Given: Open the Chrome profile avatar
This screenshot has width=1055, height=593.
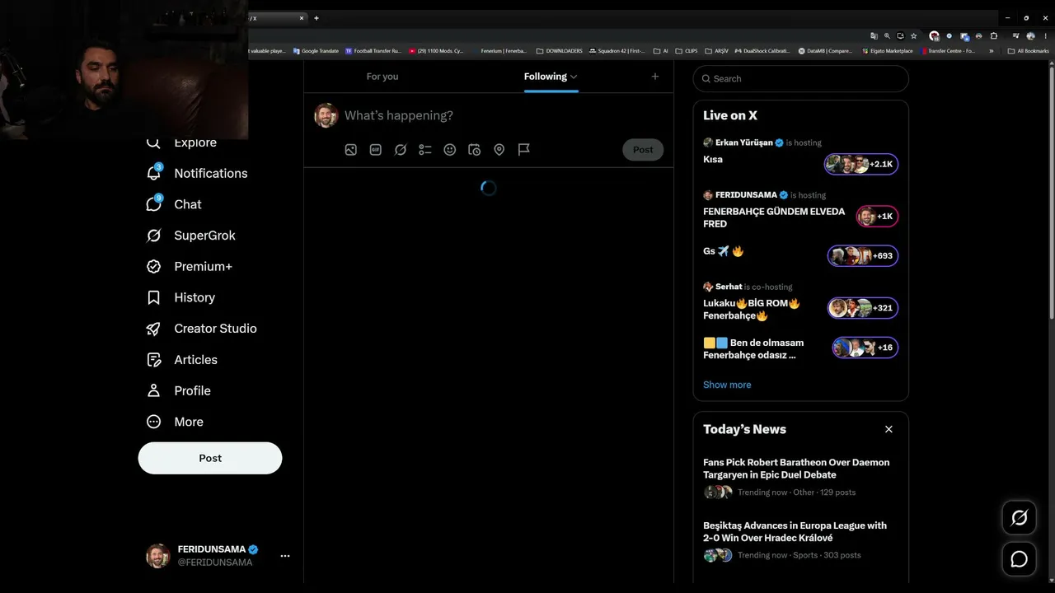Looking at the screenshot, I should pyautogui.click(x=1029, y=36).
